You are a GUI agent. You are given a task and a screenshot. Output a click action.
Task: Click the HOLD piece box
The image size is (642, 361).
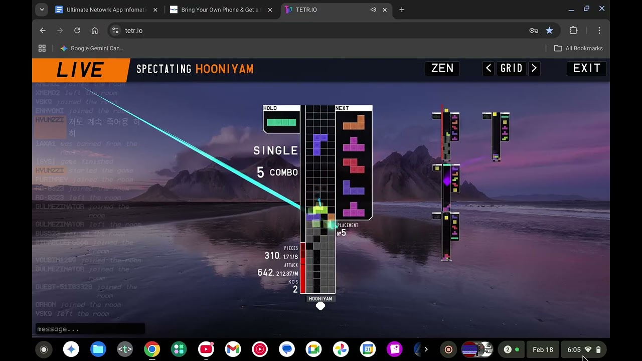click(x=281, y=119)
